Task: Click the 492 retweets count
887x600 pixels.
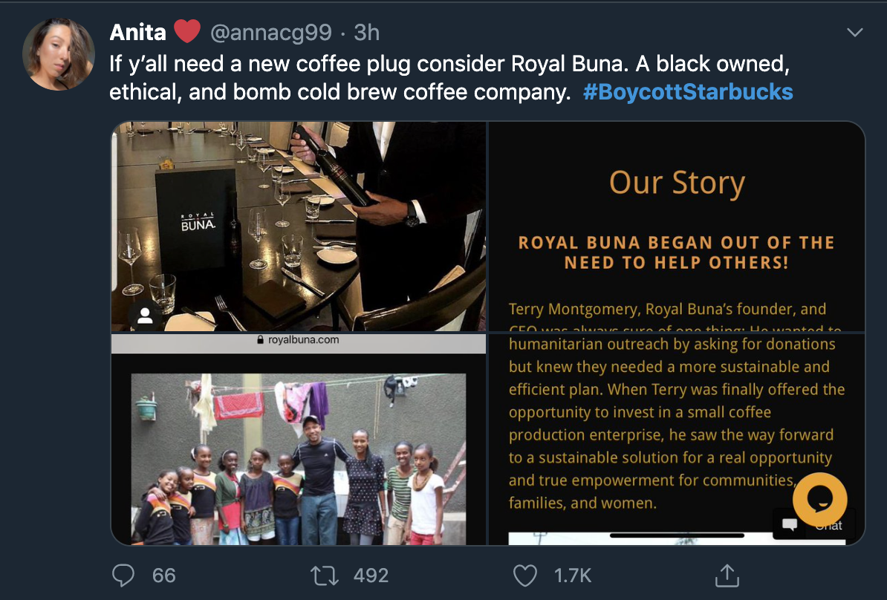Action: pos(371,575)
